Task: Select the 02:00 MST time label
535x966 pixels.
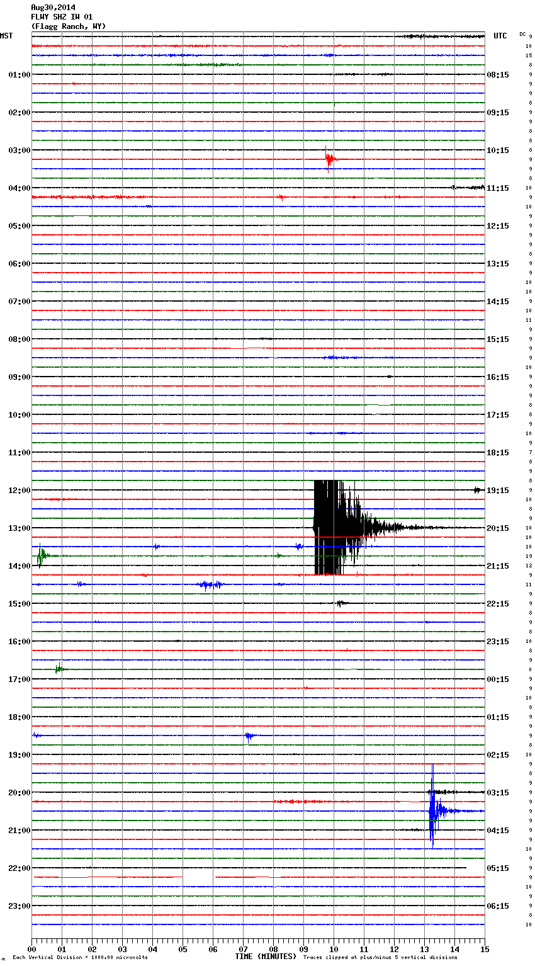Action: click(x=20, y=113)
